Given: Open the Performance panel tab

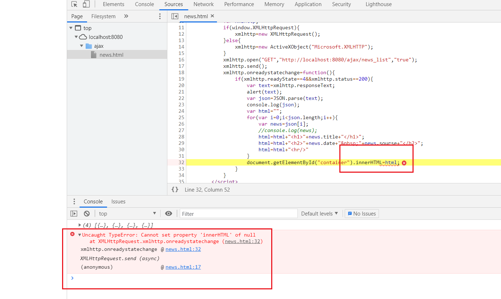Looking at the screenshot, I should tap(239, 4).
